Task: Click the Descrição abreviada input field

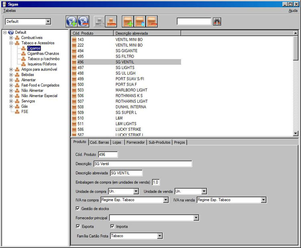Action: 126,173
